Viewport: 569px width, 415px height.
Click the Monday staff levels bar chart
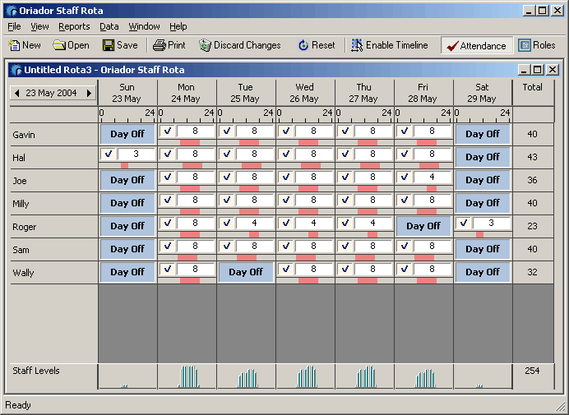coord(188,376)
